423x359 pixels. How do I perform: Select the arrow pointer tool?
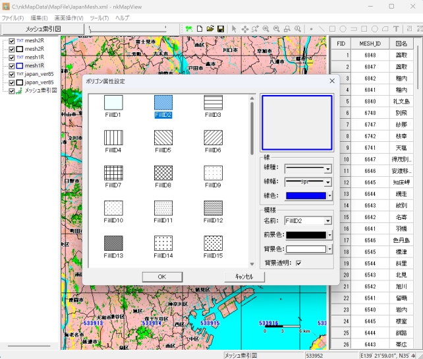(234, 29)
